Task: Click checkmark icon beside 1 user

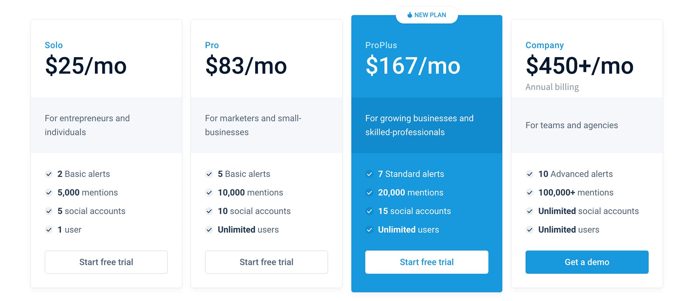Action: tap(49, 230)
